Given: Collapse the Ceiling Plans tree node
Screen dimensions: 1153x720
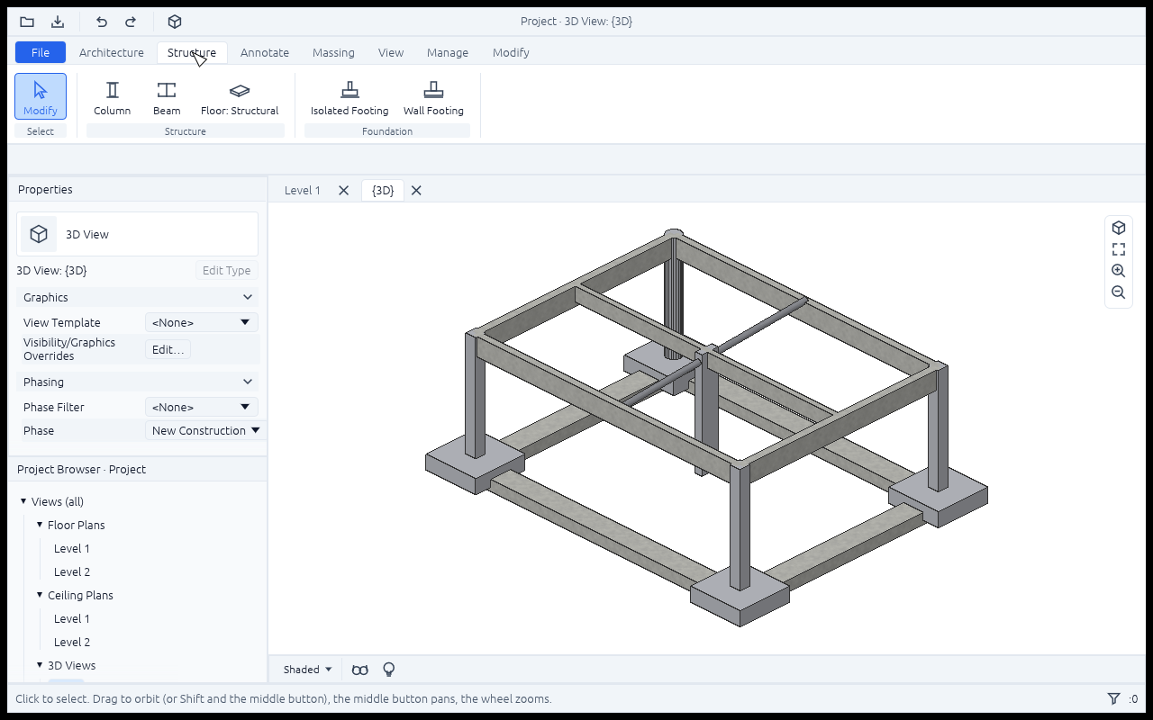Looking at the screenshot, I should [40, 595].
